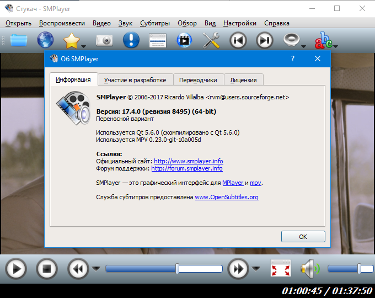Screen dimensions: 375x298
Task: Fast forward with the double right arrow button
Action: tap(238, 269)
